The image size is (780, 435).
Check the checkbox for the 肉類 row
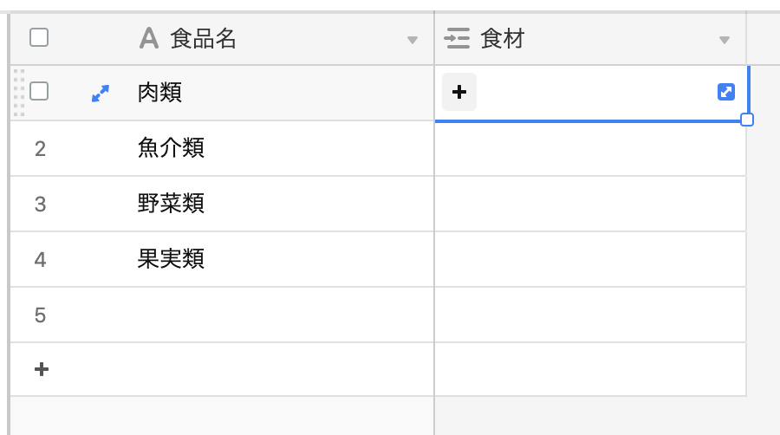click(39, 91)
